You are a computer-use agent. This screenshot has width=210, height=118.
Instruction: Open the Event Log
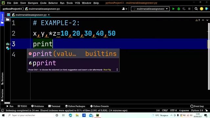(197, 106)
